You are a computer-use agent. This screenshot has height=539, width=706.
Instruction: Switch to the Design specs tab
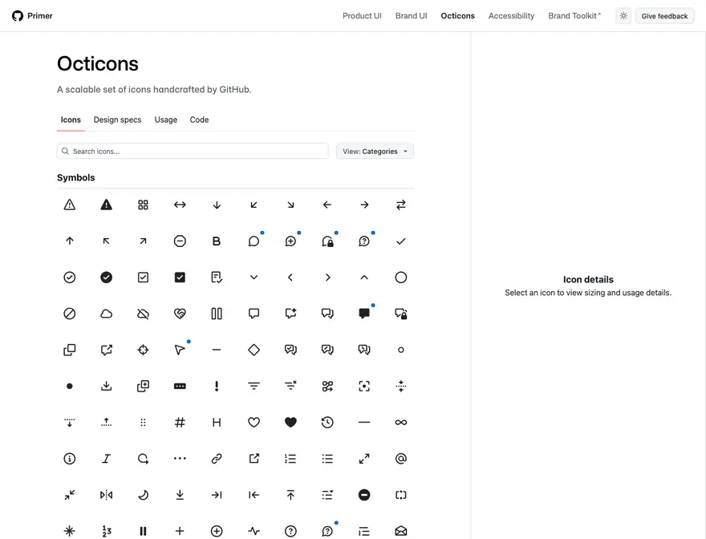point(117,120)
